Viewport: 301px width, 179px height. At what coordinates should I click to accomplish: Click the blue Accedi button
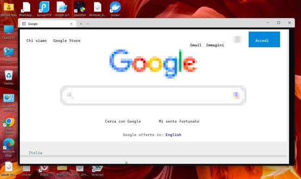(x=264, y=39)
